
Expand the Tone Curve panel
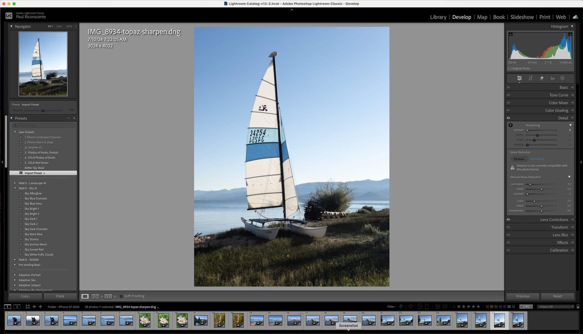[x=558, y=95]
